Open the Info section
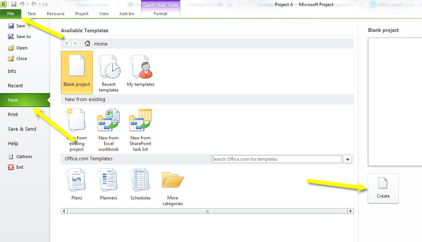Image resolution: width=422 pixels, height=242 pixels. coord(12,71)
